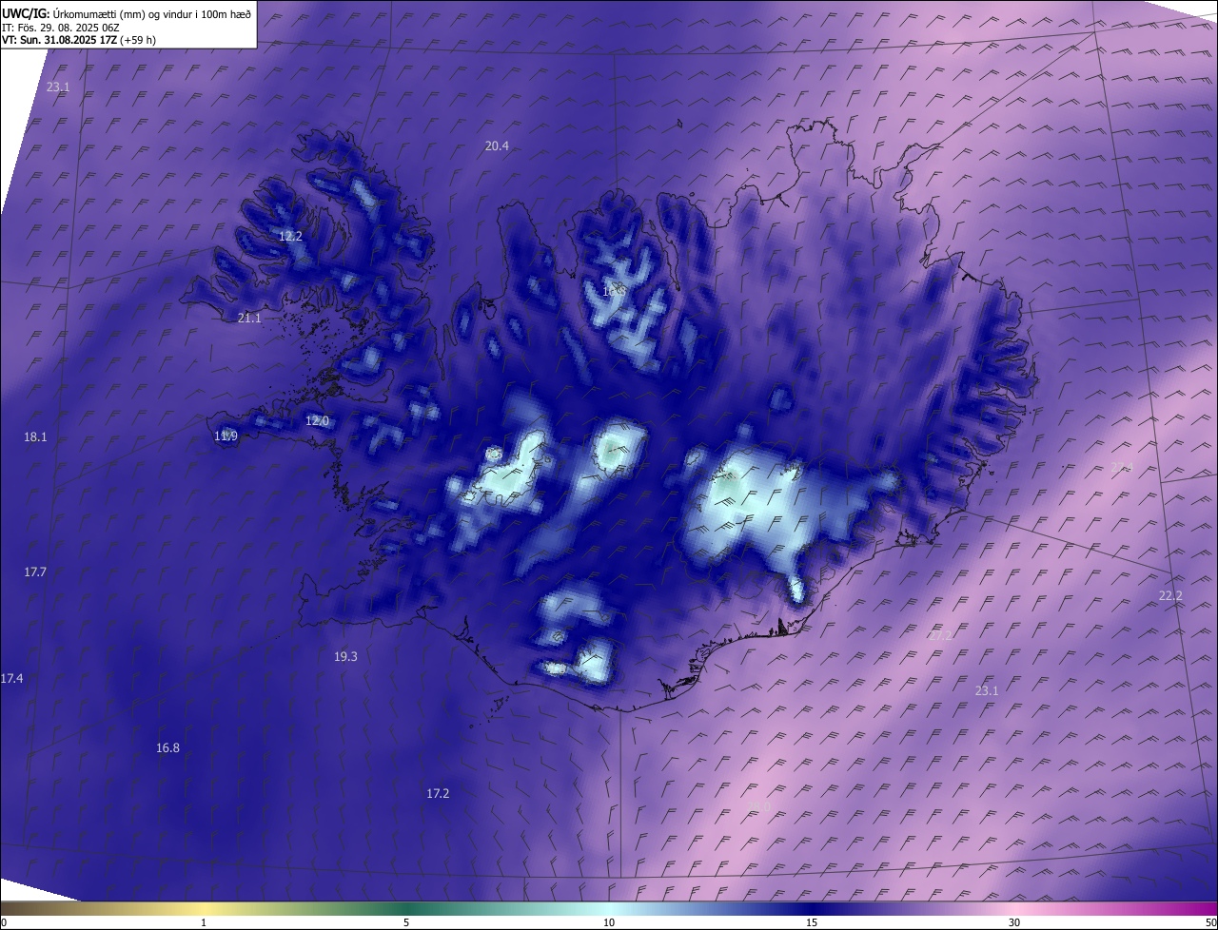Click the precipitable water colour scale bar

609,908
